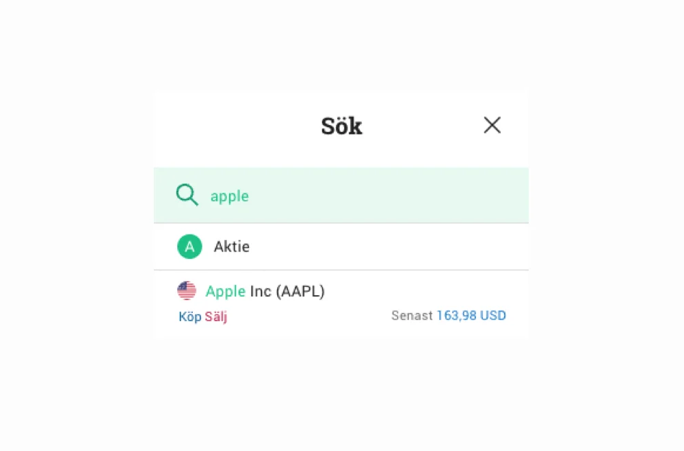Select the (AAPL) ticker symbol text
Screen dimensions: 684x451
tap(300, 291)
